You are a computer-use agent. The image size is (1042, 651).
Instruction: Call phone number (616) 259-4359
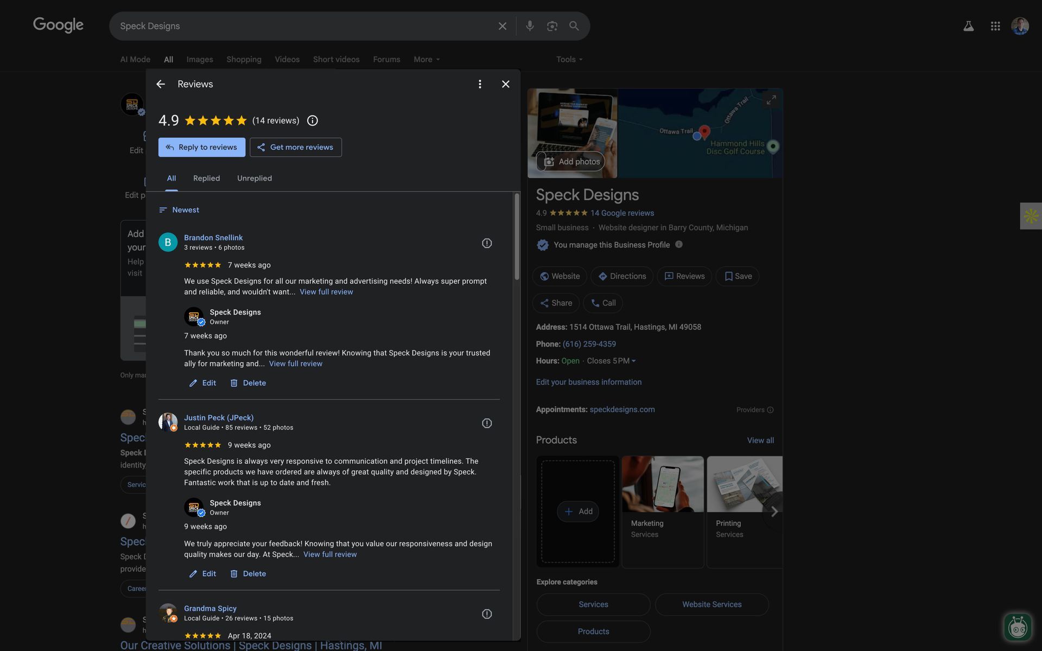(589, 344)
